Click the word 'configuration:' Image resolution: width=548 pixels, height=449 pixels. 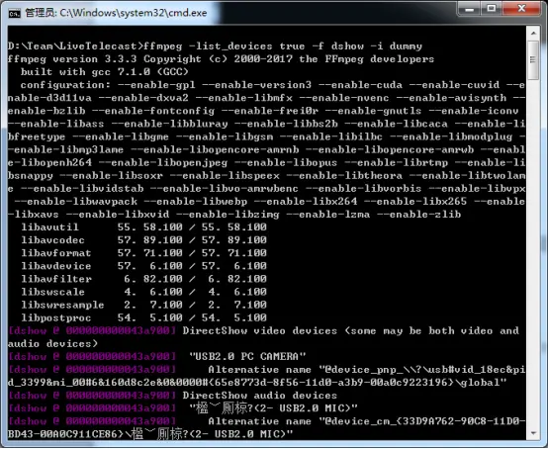65,85
